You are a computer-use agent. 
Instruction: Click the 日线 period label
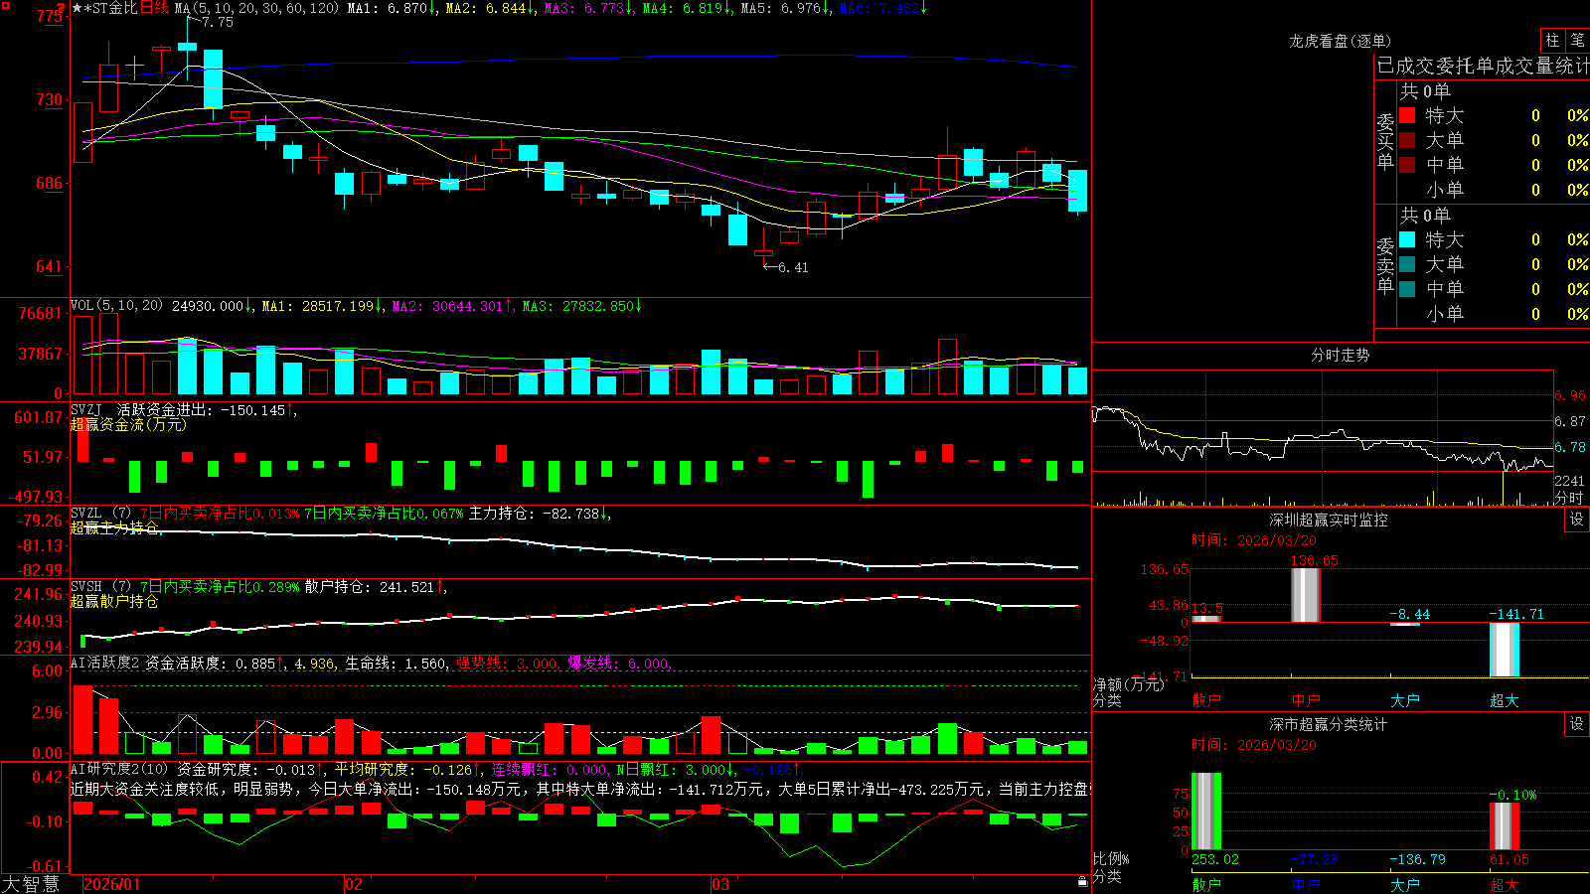155,8
